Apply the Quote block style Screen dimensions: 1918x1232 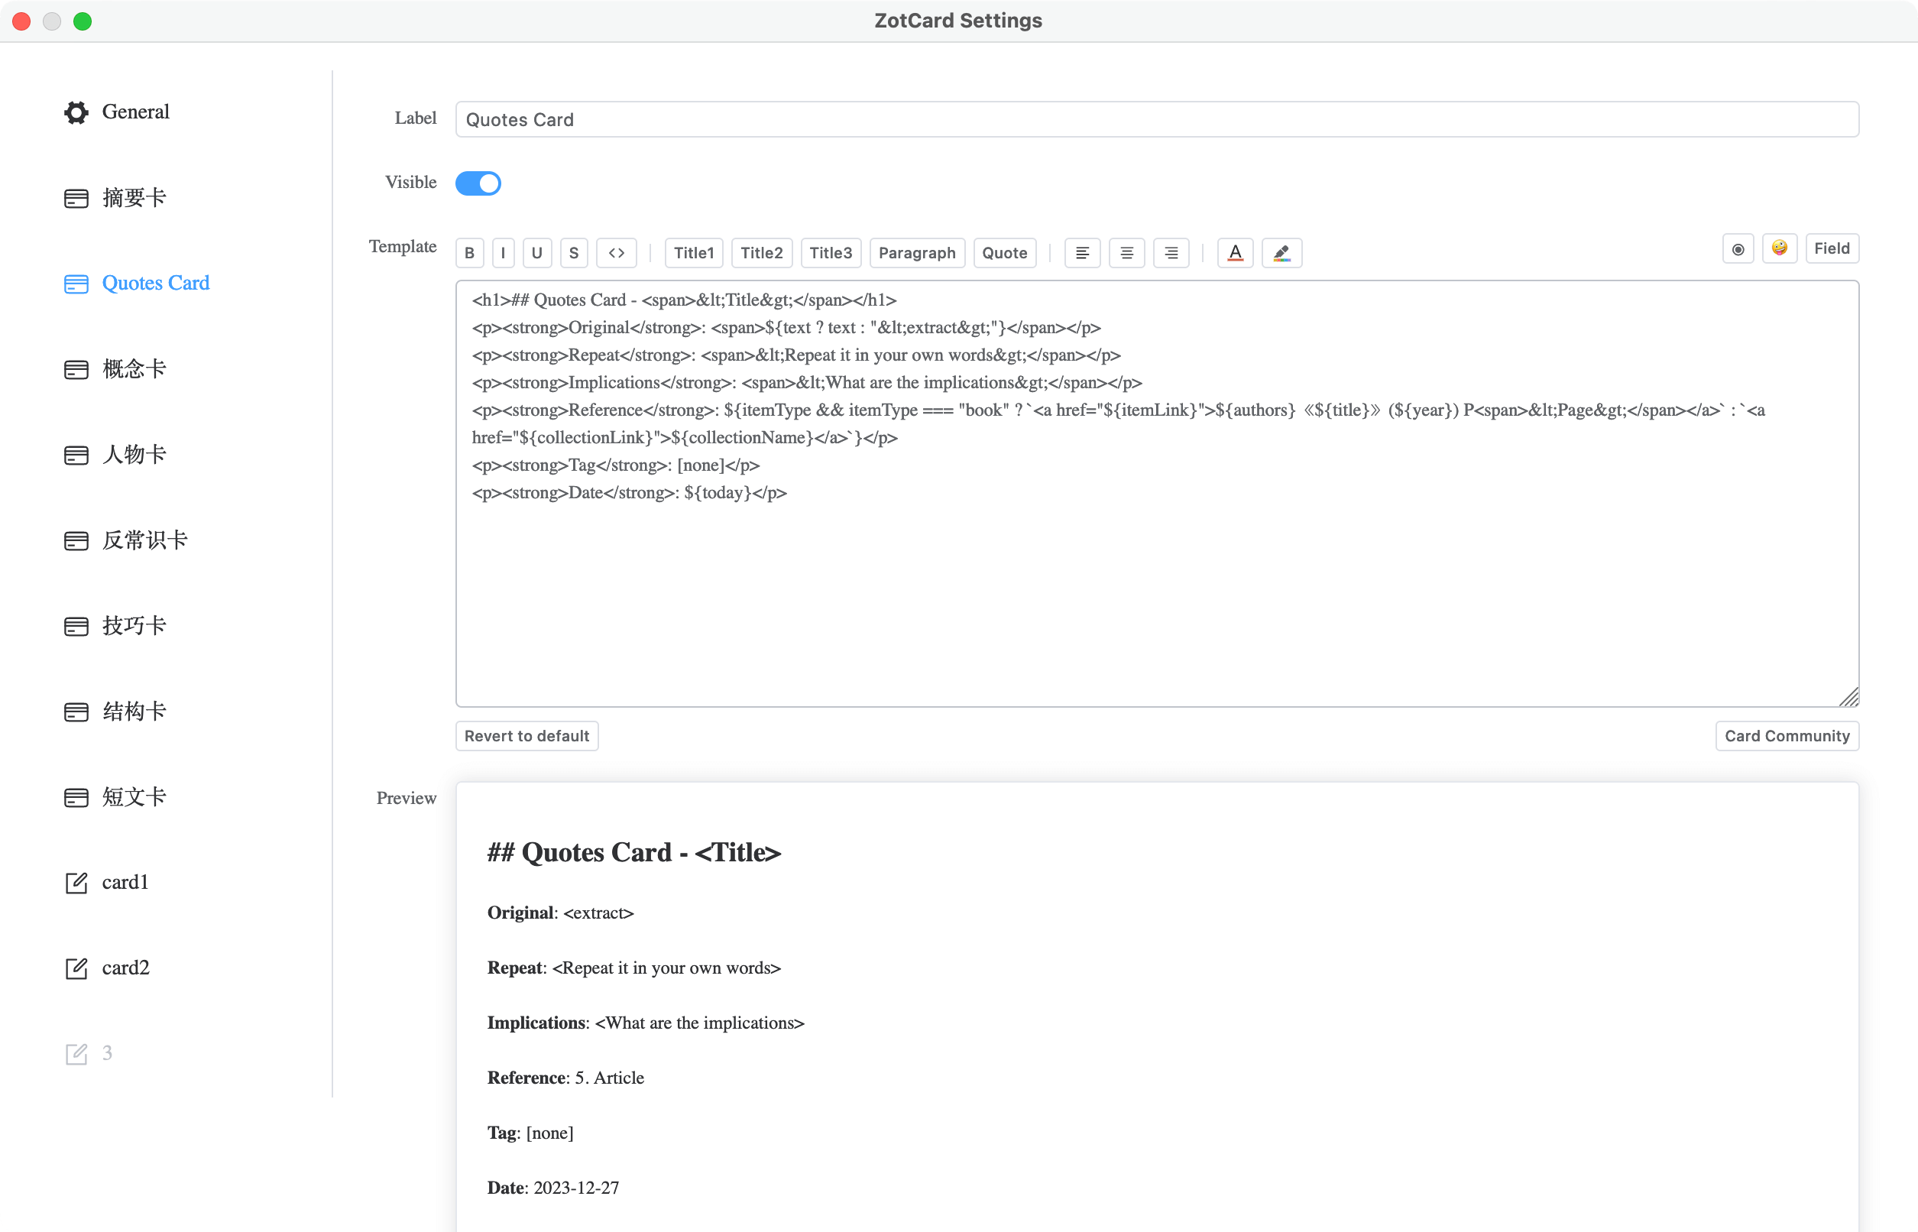pos(1004,253)
